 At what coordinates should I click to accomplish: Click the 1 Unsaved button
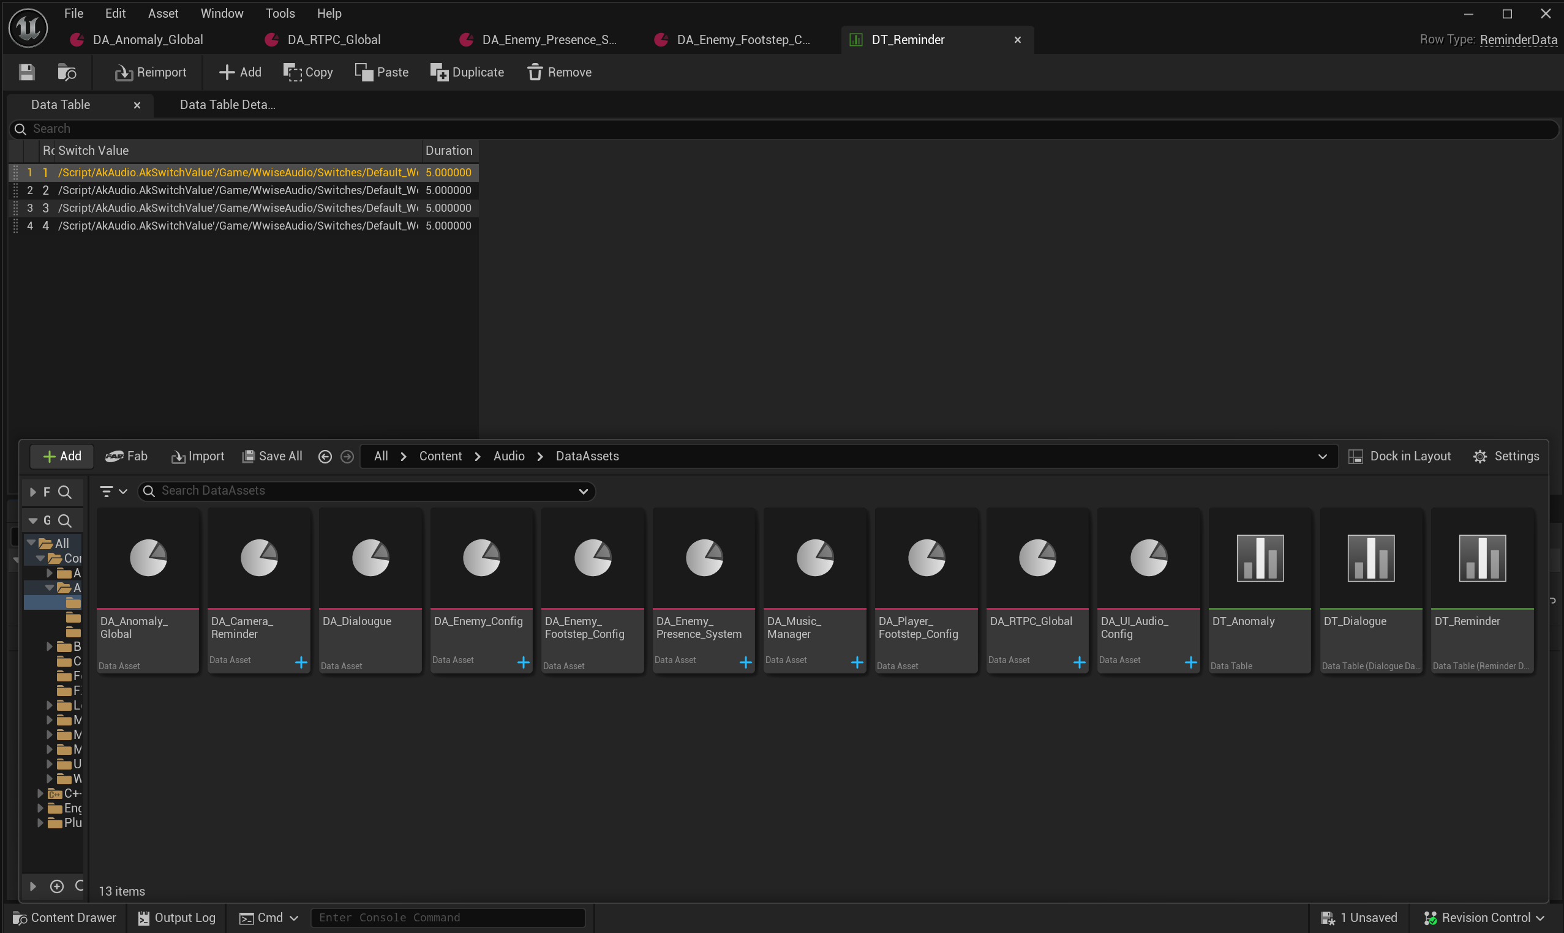1359,918
